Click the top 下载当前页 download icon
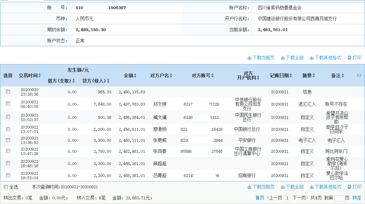 (x=249, y=58)
